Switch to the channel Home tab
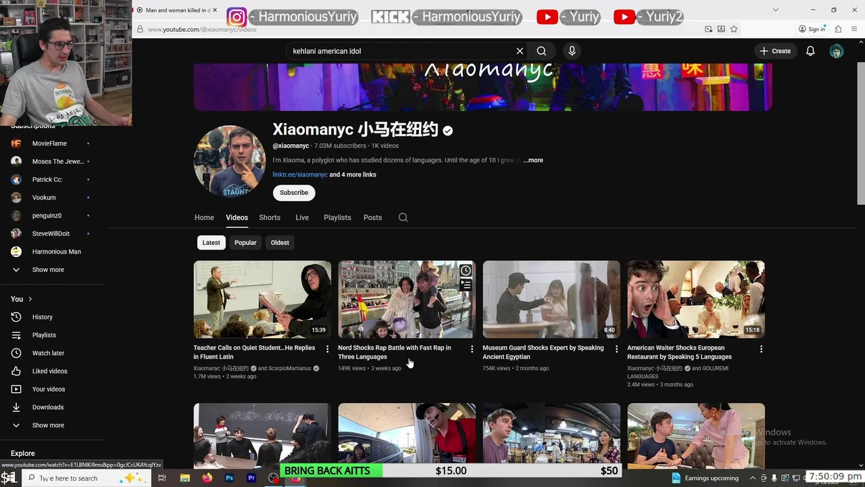This screenshot has width=865, height=487. [204, 218]
